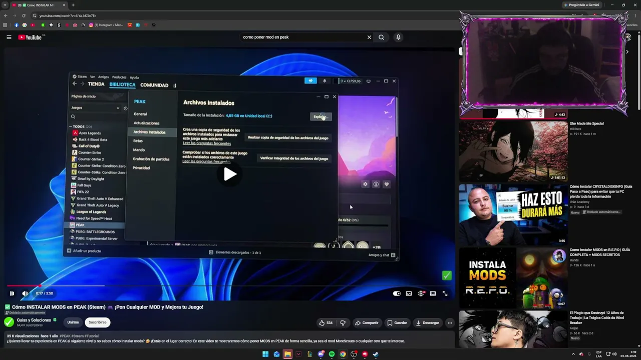Run the YouTube search with magnifier button

pos(381,37)
